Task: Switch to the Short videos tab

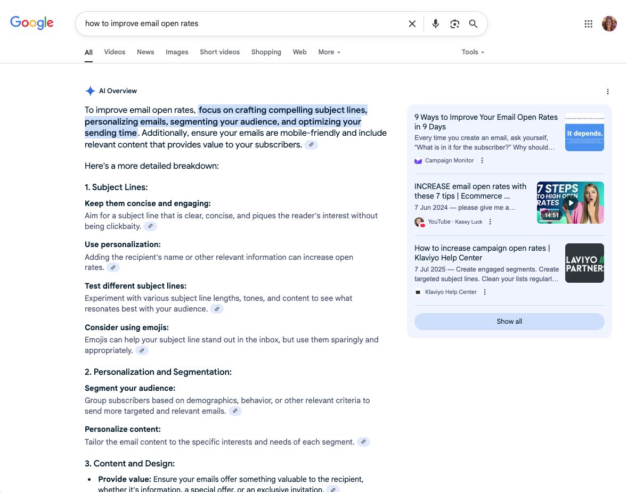Action: [x=219, y=52]
